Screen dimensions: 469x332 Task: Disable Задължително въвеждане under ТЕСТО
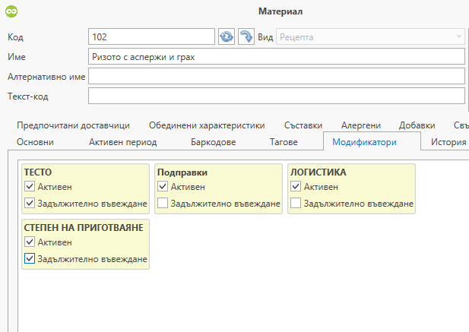click(x=30, y=203)
